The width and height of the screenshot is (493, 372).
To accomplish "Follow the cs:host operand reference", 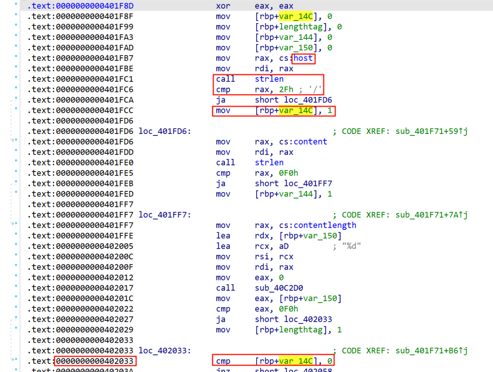I will [x=303, y=58].
